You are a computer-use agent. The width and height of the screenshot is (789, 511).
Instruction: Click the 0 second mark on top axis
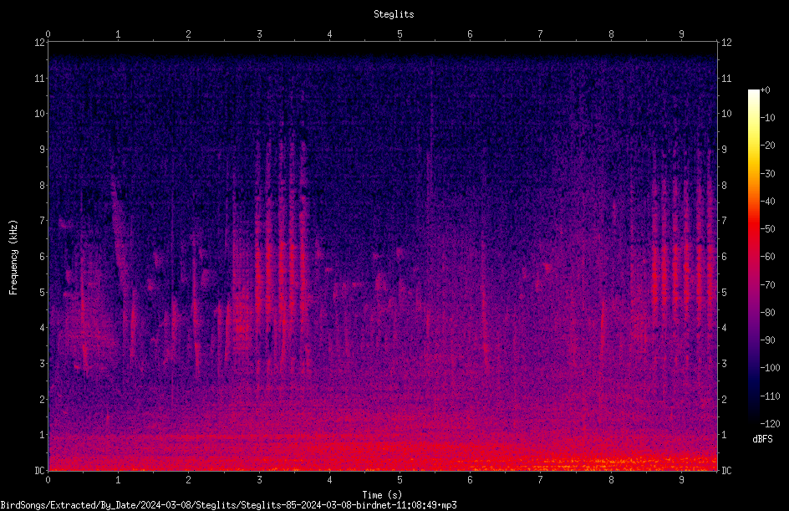(48, 34)
